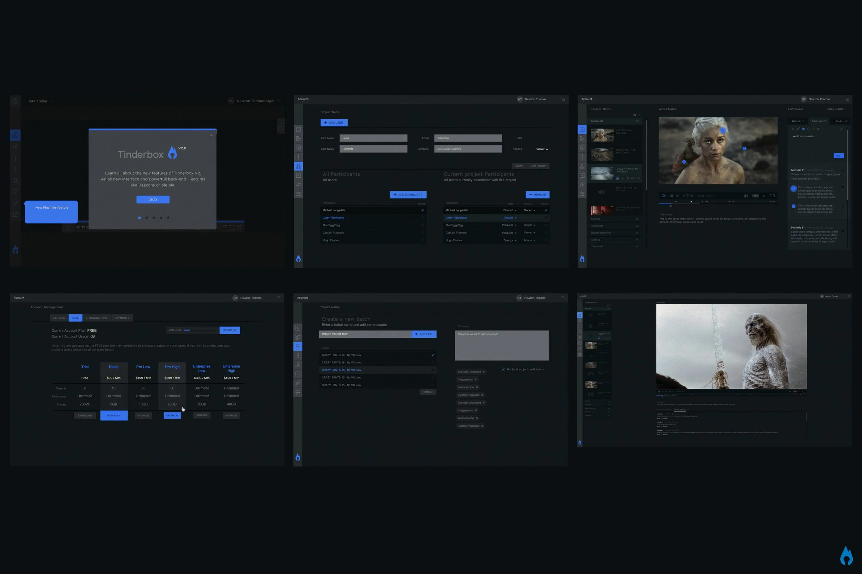Open highlighted participants icon in user-management sidebar

(x=298, y=166)
